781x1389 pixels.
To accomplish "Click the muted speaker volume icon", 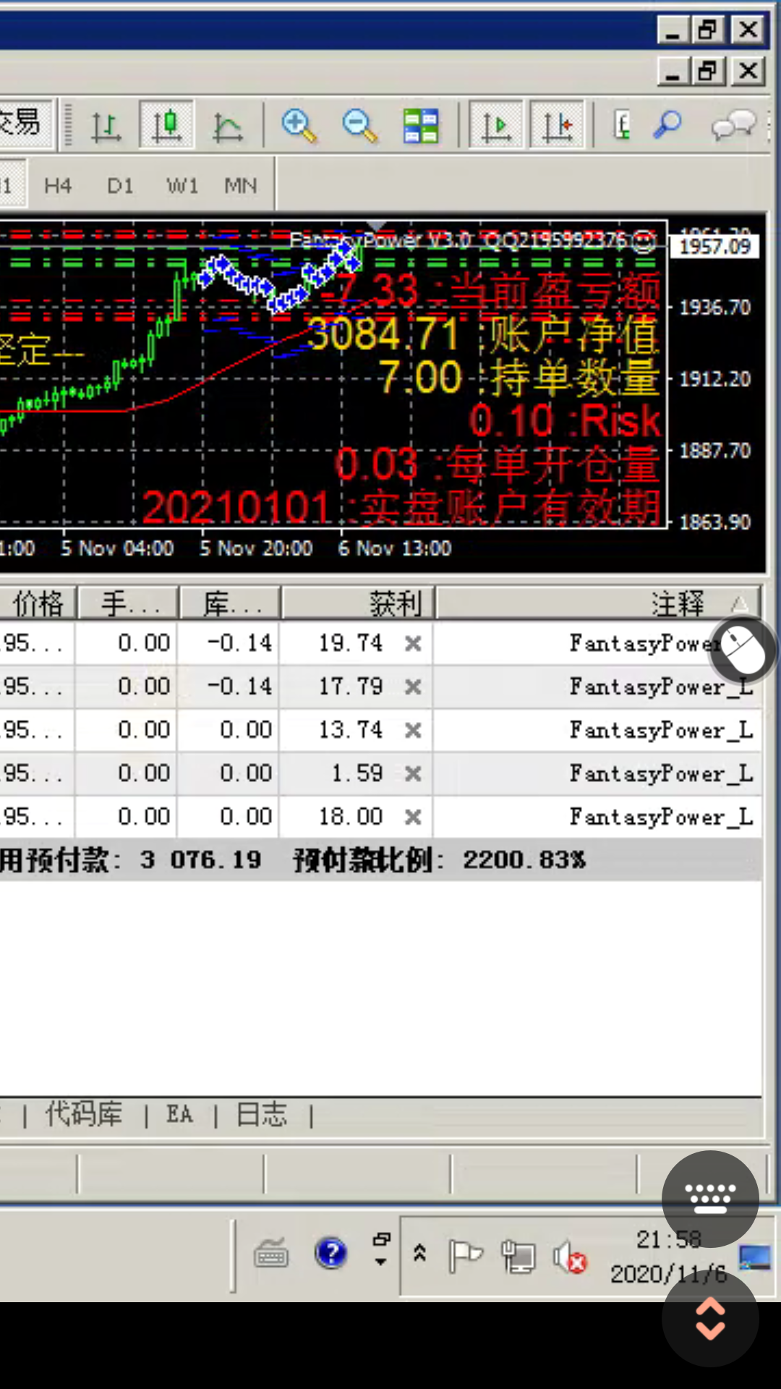I will (x=569, y=1257).
